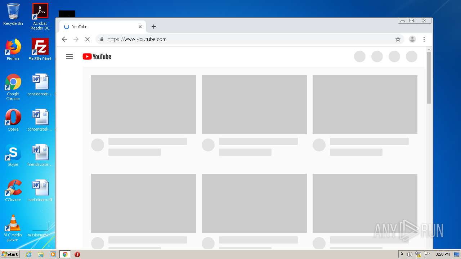461x259 pixels.
Task: Open CCleaner desktop shortcut
Action: (13, 191)
